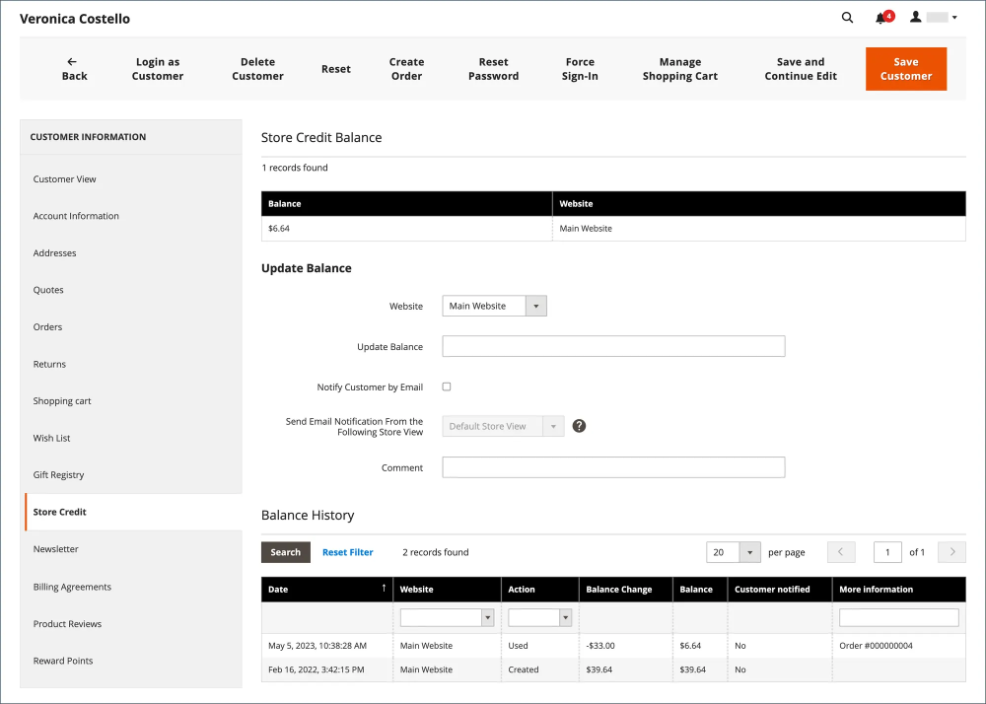Open the Action filter dropdown
The image size is (986, 704).
pyautogui.click(x=565, y=617)
